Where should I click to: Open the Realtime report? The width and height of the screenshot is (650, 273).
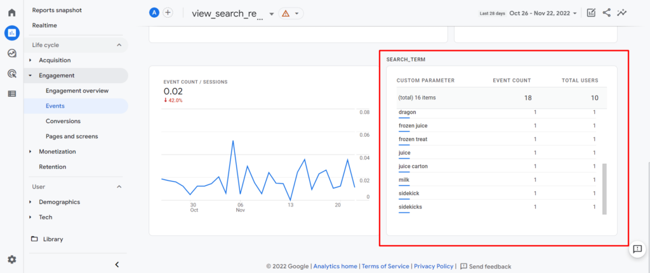(44, 25)
